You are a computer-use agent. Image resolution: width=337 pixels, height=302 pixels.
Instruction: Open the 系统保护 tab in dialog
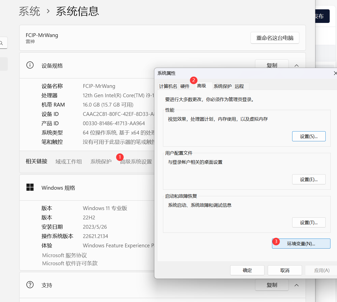point(223,86)
